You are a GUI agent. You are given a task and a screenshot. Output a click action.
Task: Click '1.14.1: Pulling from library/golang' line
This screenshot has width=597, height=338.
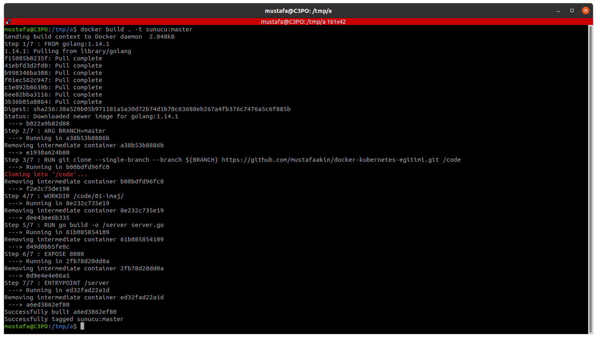[x=68, y=51]
